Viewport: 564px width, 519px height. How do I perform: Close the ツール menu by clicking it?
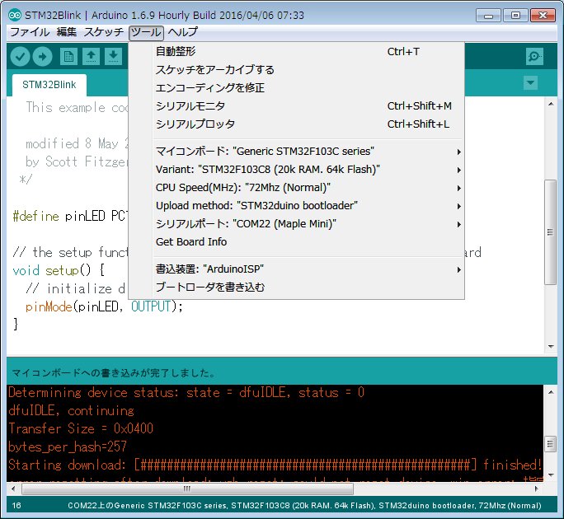(x=147, y=33)
